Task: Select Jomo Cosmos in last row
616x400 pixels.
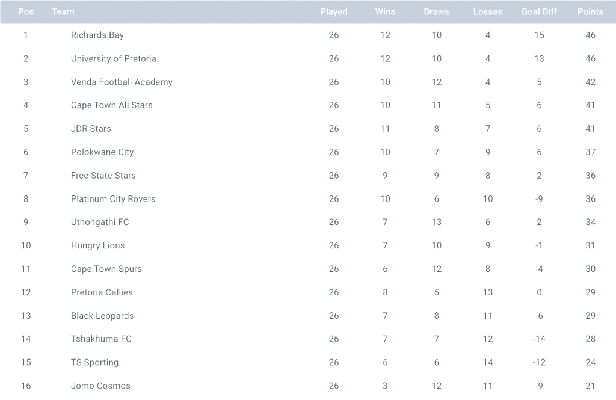Action: 100,386
